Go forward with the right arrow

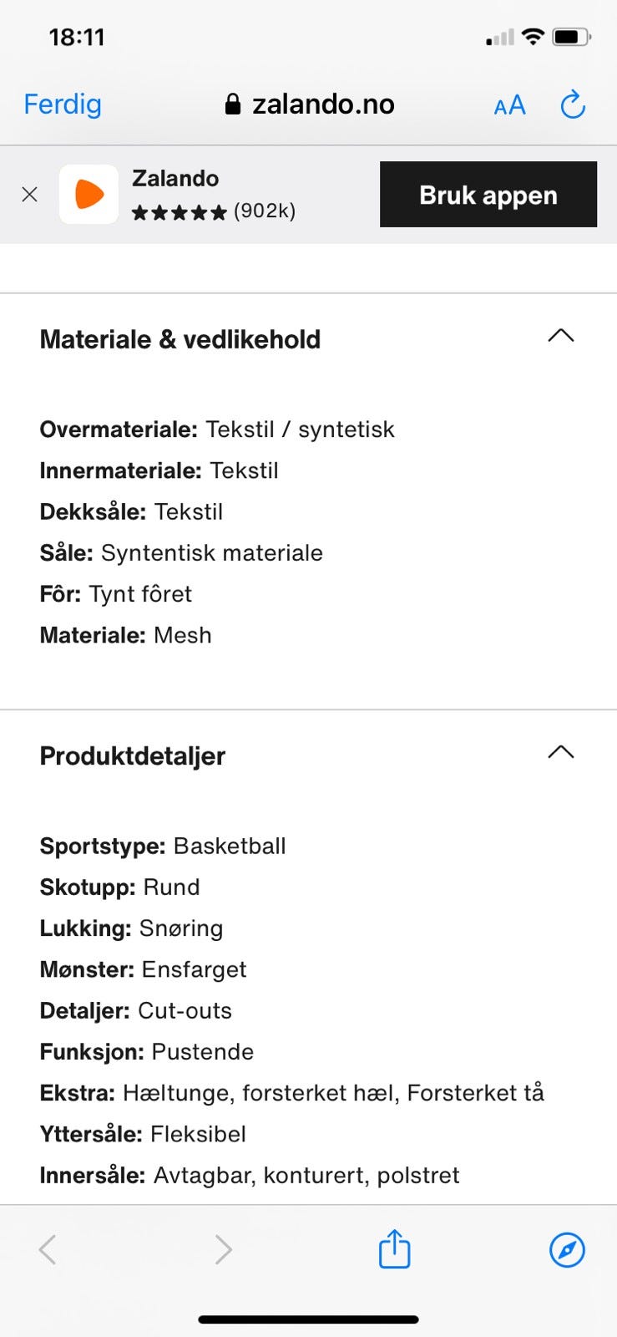click(223, 1249)
